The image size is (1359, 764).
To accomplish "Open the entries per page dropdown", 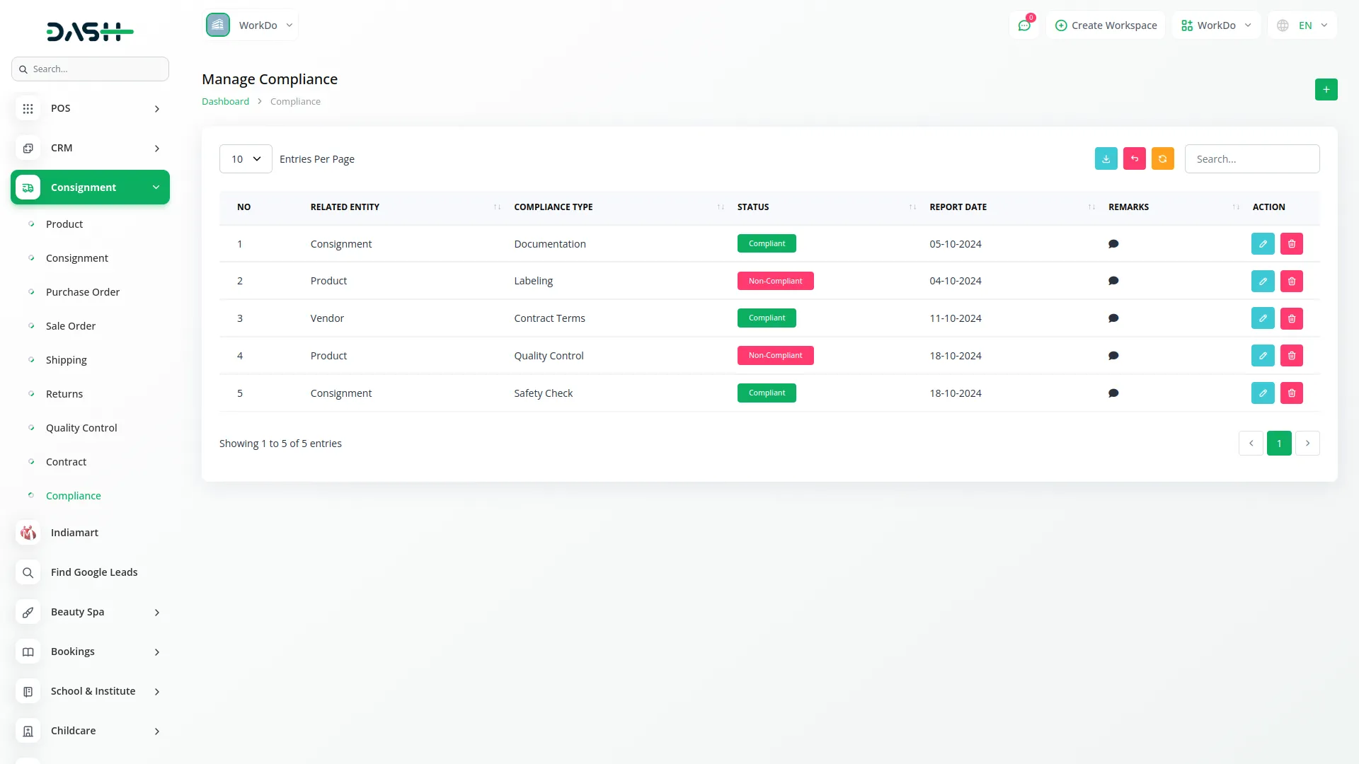I will point(246,158).
